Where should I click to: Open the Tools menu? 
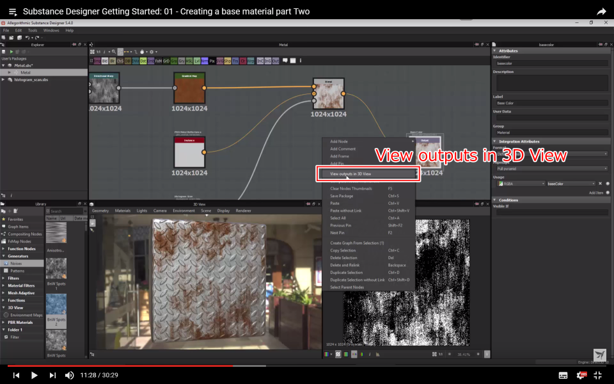pos(33,31)
